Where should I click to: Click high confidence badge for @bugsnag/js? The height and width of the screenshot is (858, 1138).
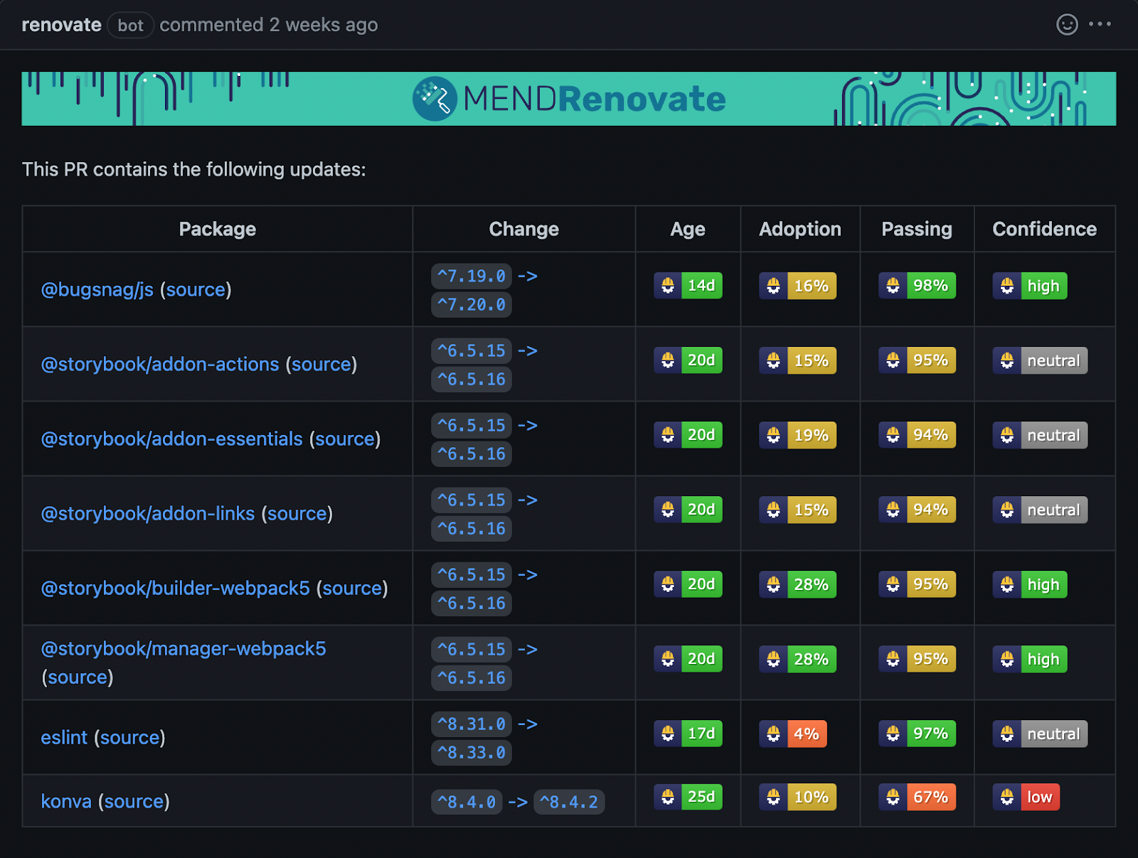1030,286
